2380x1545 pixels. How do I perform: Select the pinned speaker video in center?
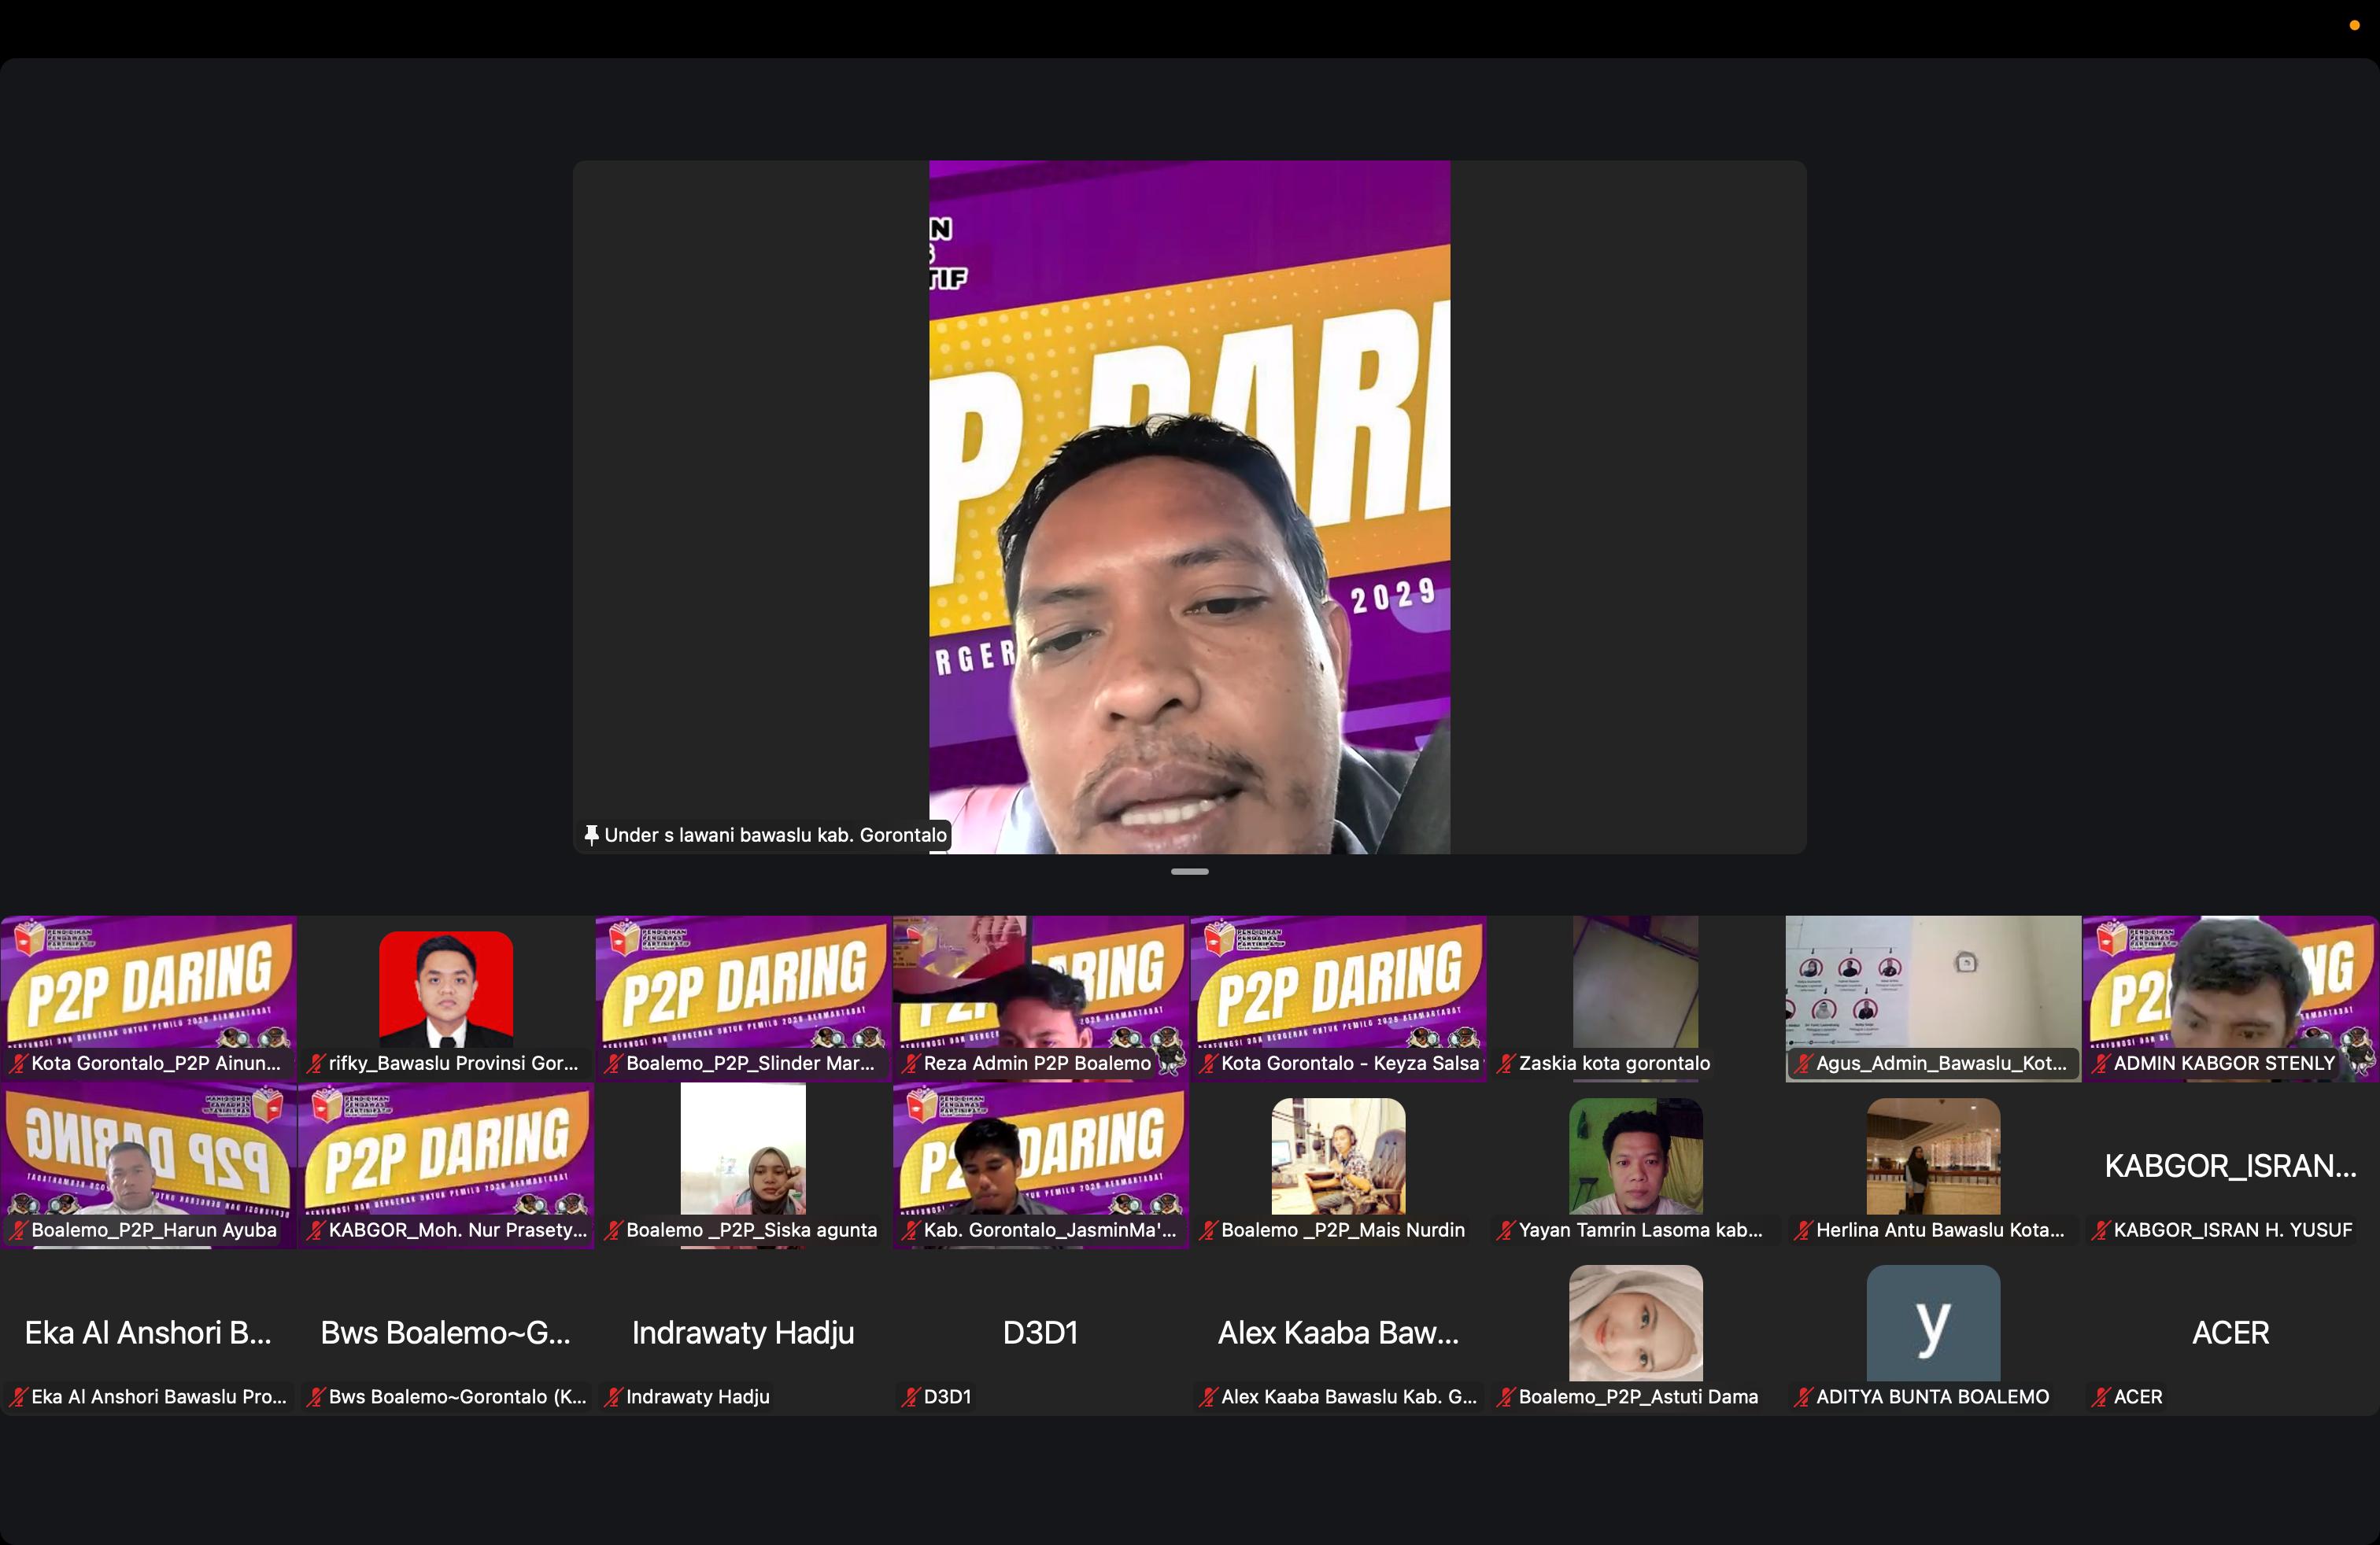point(1189,507)
